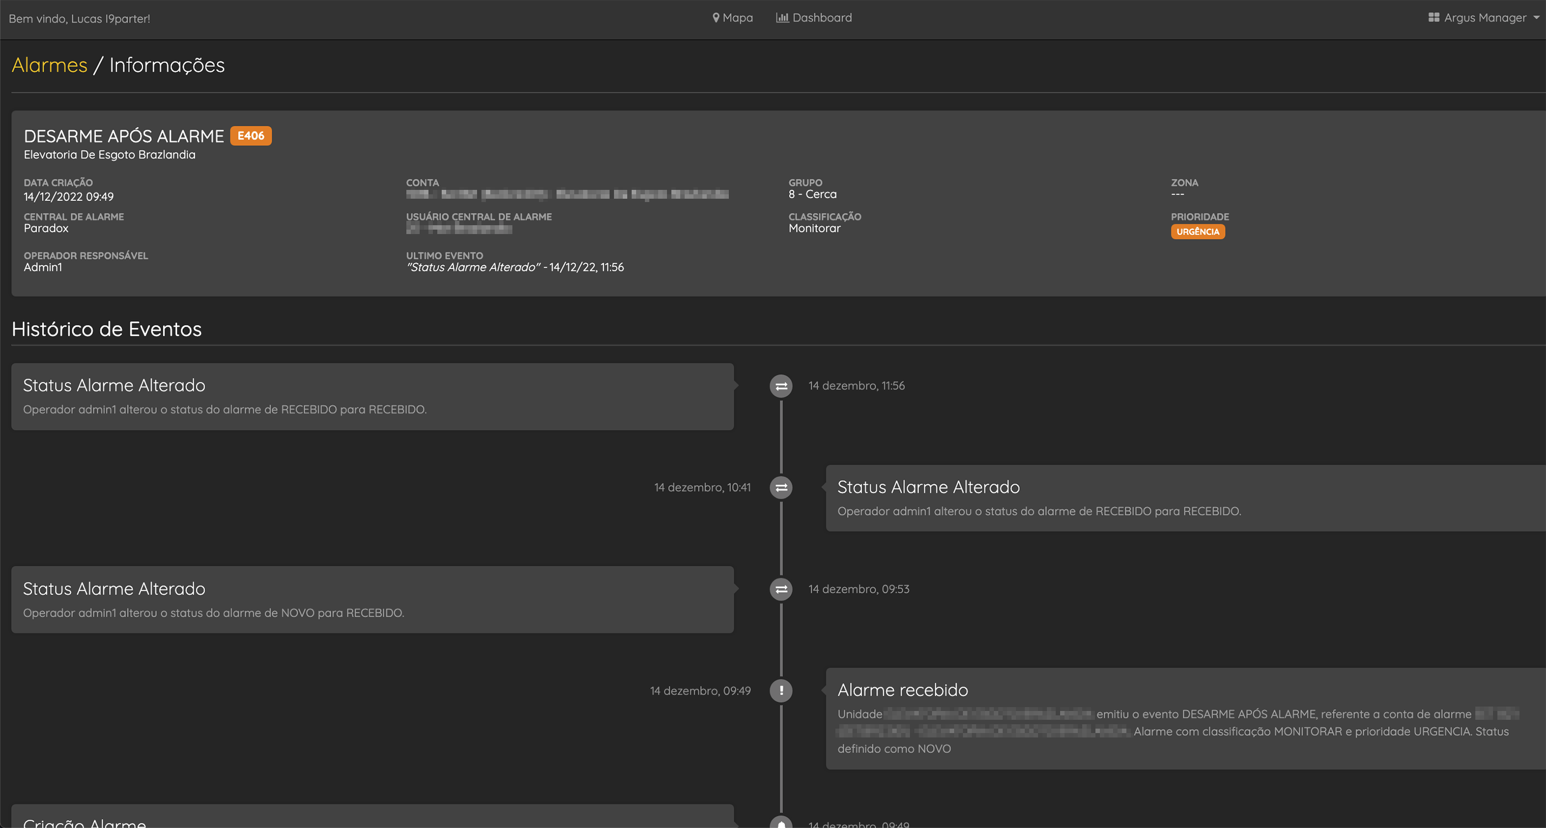Click the swap-arrows timeline icon at 10:41
The width and height of the screenshot is (1546, 828).
pos(781,488)
